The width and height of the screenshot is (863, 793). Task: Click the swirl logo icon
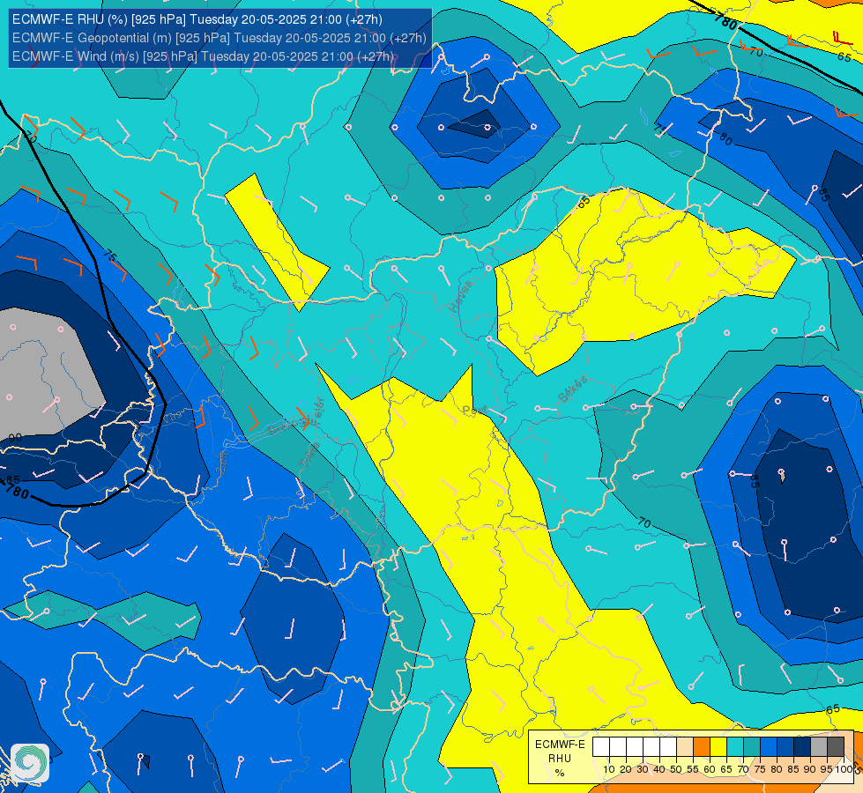[30, 763]
